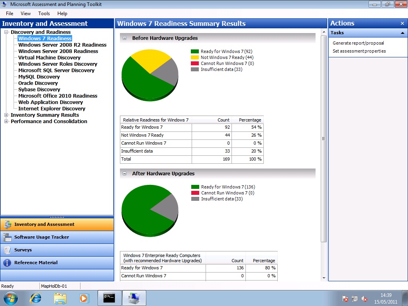Collapse the Discovery and Readiness tree node

point(6,32)
